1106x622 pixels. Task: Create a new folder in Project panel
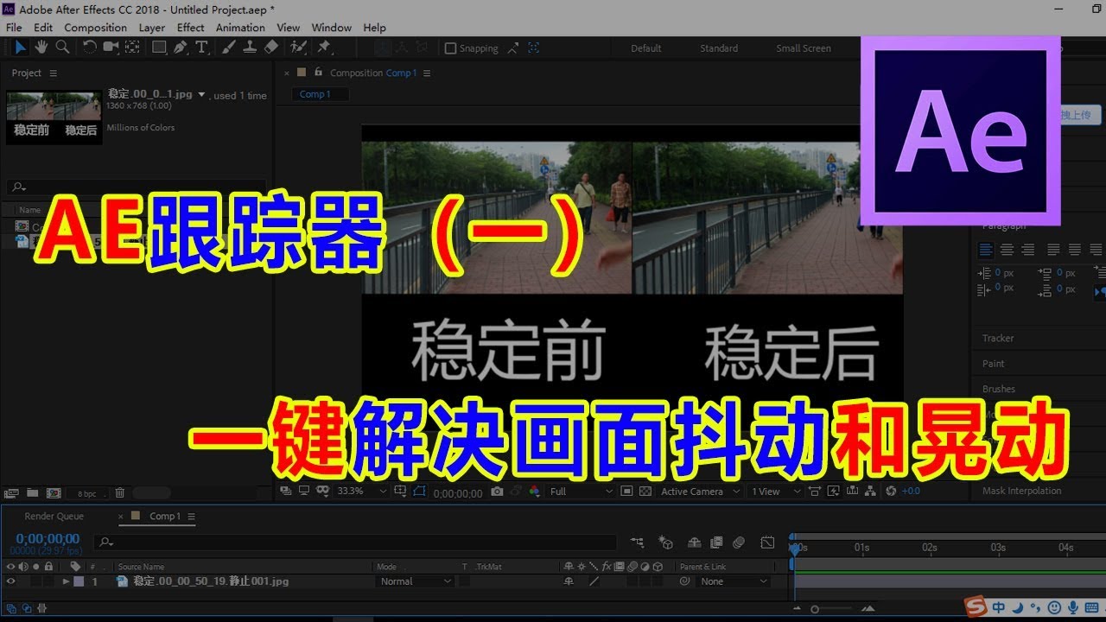[32, 493]
